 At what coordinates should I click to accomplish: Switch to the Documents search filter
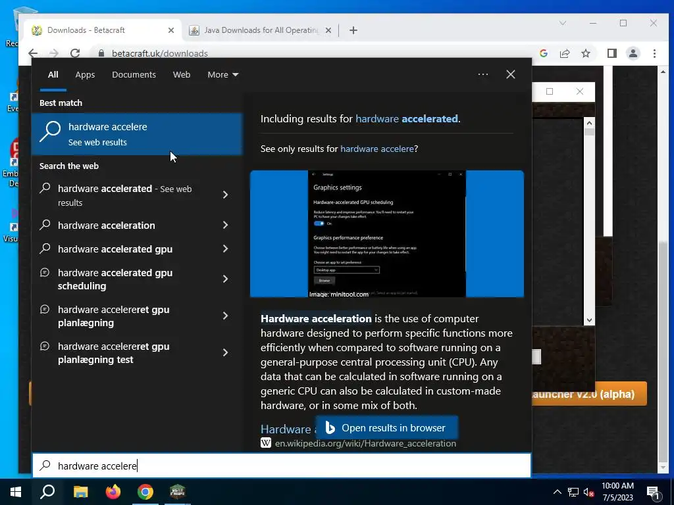pos(134,75)
